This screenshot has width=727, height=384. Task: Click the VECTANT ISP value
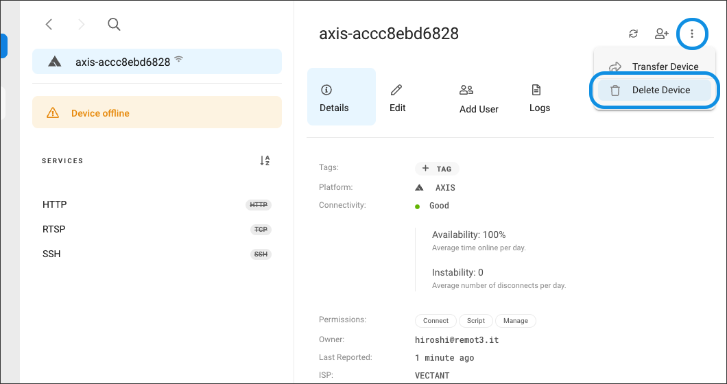click(x=432, y=376)
